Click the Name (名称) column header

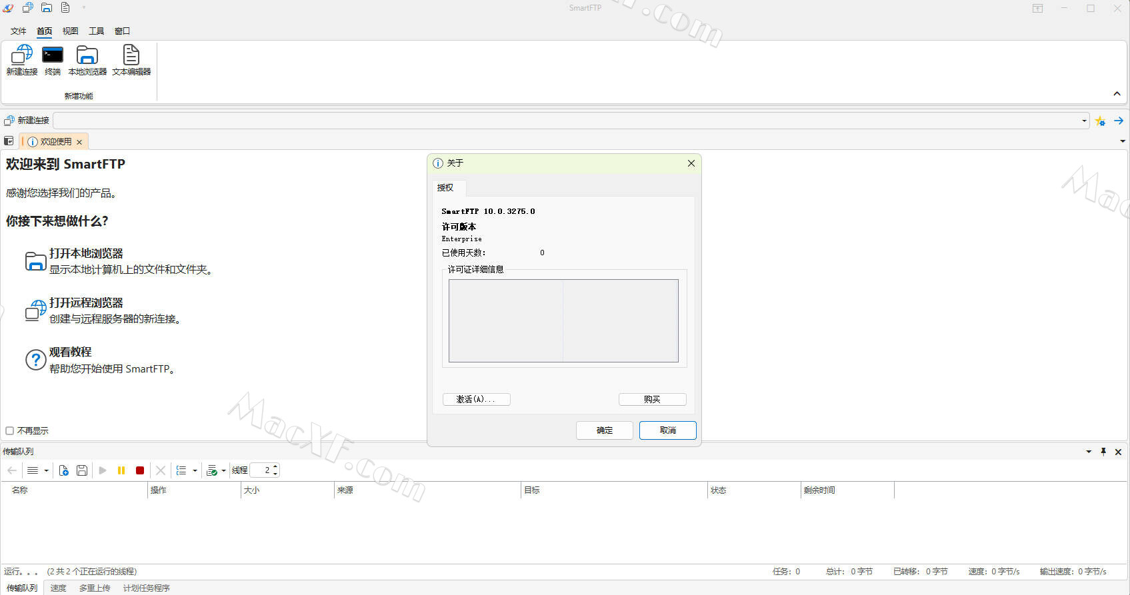[73, 490]
